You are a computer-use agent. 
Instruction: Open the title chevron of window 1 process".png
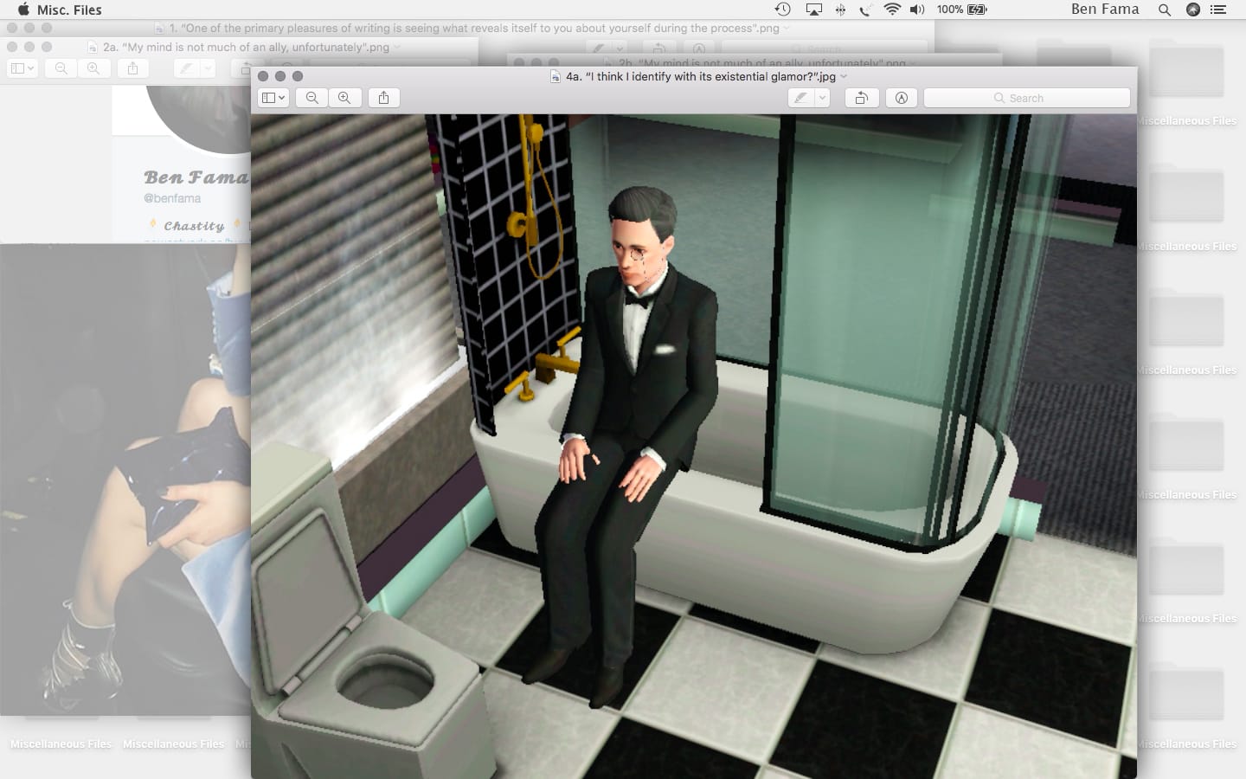[x=787, y=28]
